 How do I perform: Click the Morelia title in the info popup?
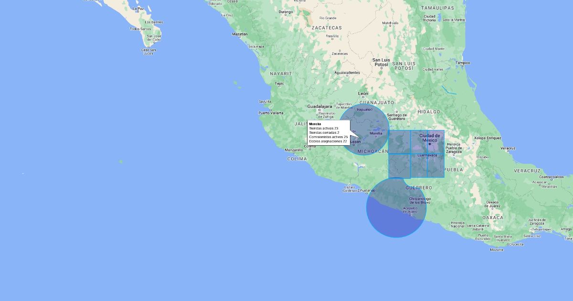click(315, 124)
